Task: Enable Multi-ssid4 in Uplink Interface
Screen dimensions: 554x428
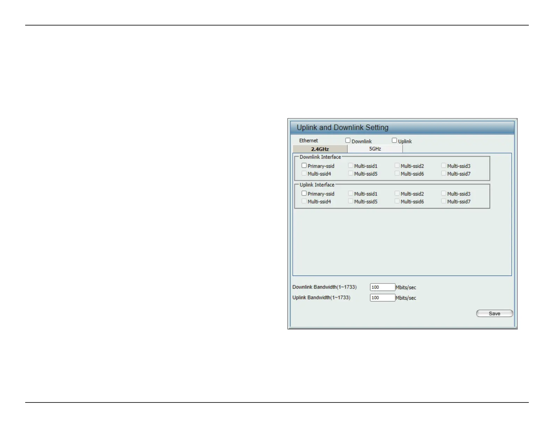Action: [x=304, y=201]
